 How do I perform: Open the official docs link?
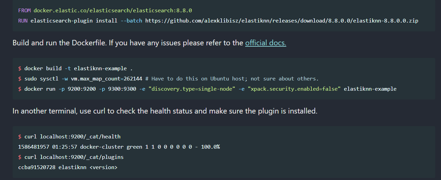click(x=265, y=43)
